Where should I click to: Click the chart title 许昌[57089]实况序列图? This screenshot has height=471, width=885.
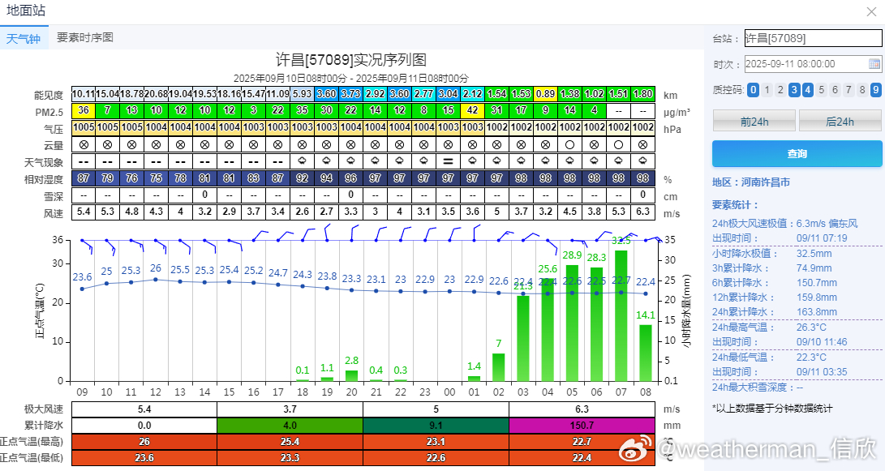click(x=351, y=60)
